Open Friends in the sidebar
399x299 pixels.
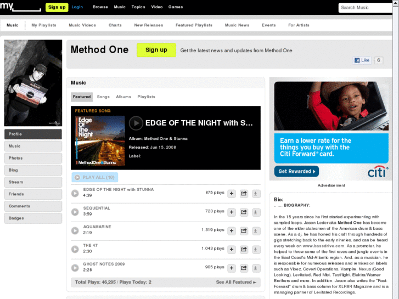pos(33,194)
